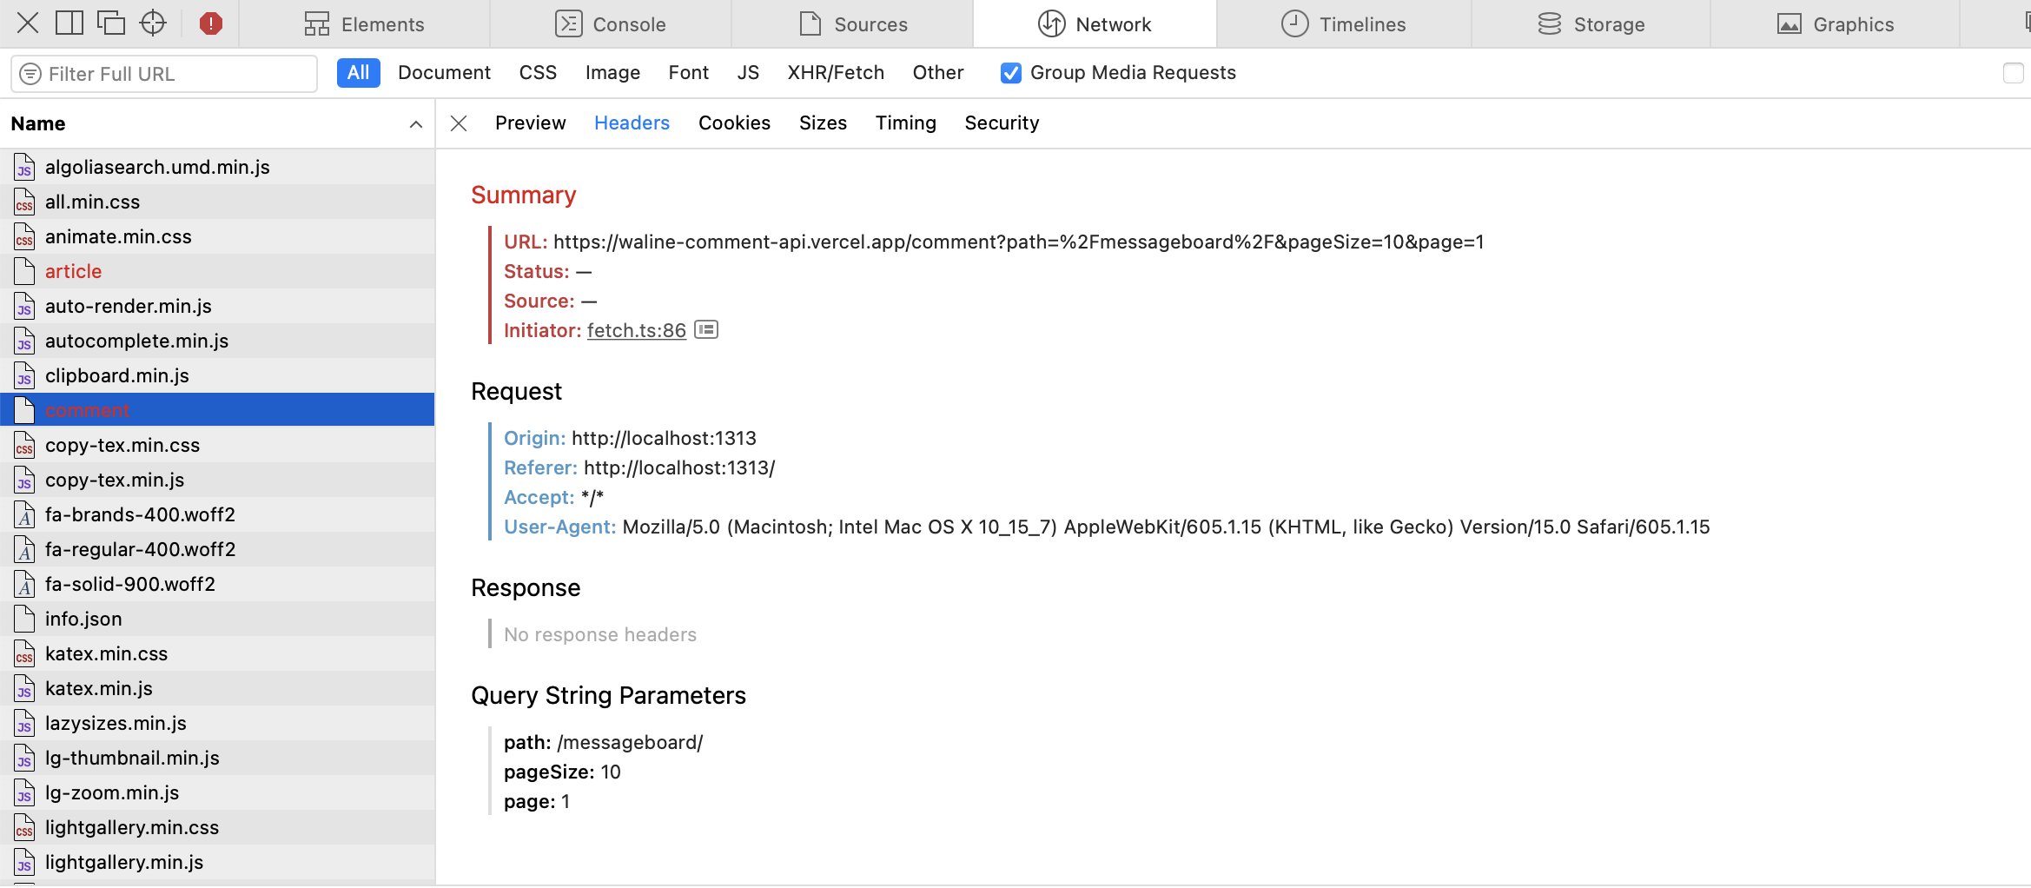The height and width of the screenshot is (888, 2031).
Task: Open the Security tab for the request
Action: (x=1001, y=123)
